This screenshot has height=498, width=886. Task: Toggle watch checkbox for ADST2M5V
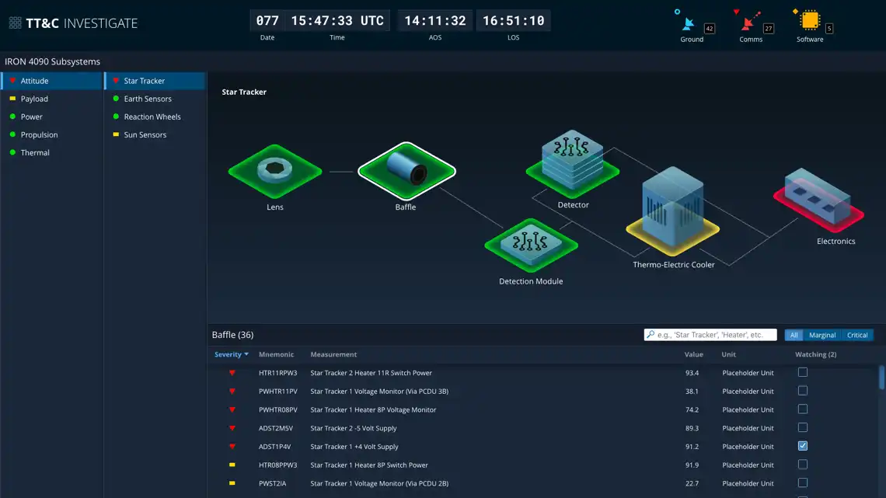[802, 427]
